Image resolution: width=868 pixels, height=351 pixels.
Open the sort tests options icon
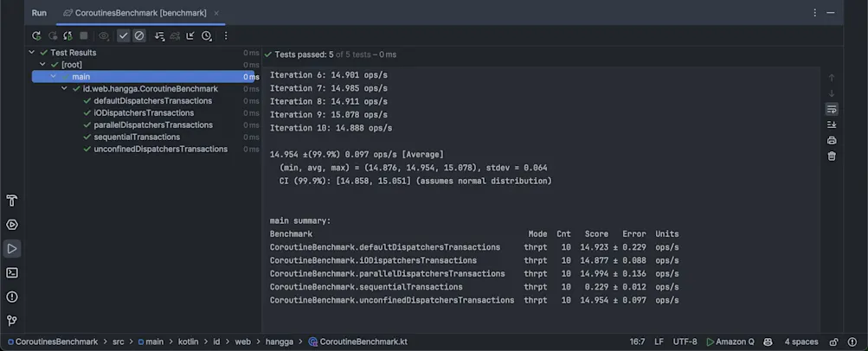point(159,36)
